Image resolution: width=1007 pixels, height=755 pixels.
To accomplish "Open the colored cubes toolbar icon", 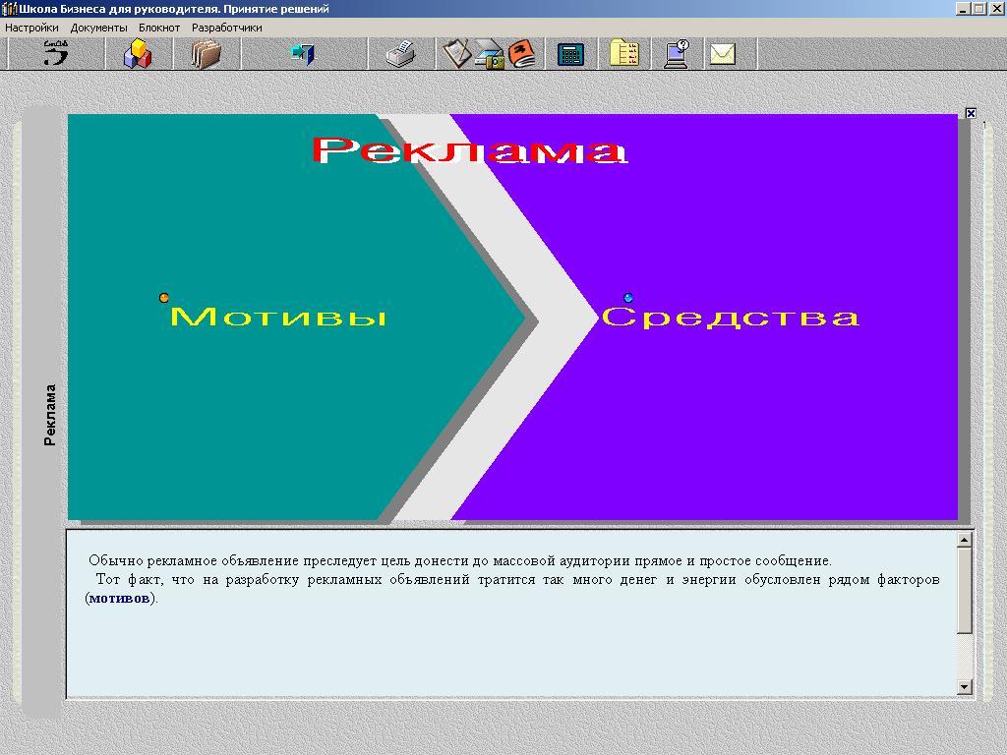I will [x=138, y=53].
